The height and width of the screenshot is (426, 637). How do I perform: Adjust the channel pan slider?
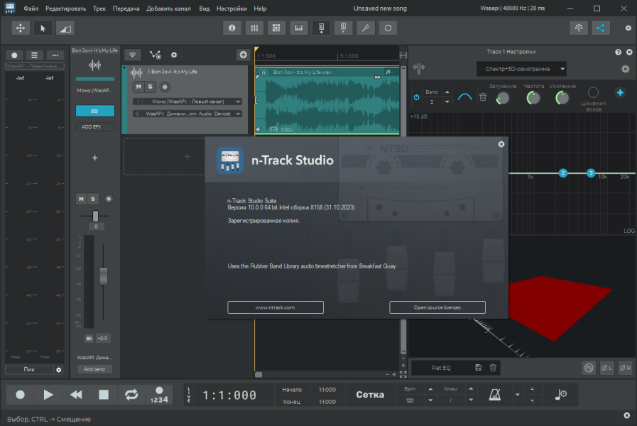click(95, 216)
